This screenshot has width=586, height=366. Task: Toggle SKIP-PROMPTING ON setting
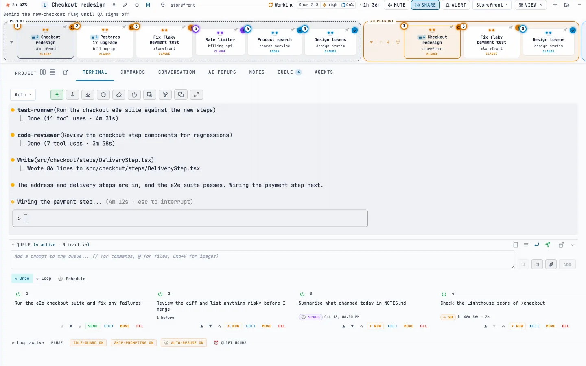coord(134,343)
